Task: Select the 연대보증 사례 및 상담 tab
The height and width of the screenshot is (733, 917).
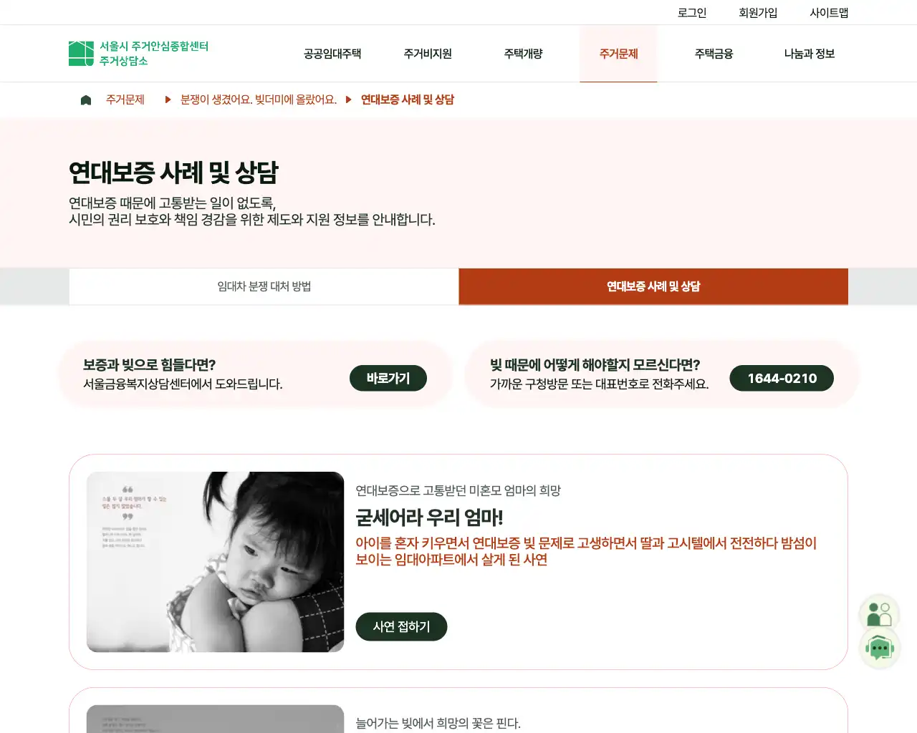Action: (x=653, y=286)
